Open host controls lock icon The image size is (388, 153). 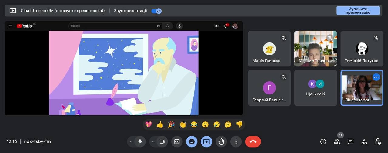(378, 141)
